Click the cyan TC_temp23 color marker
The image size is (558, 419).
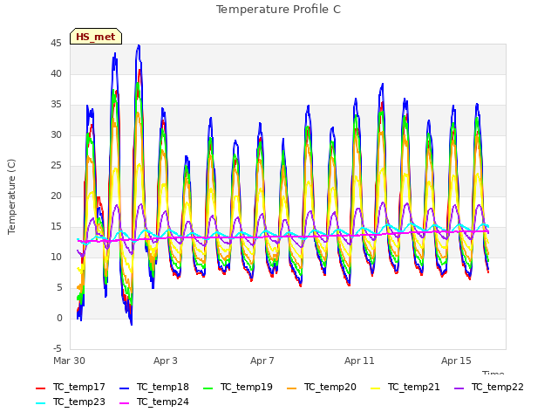tap(41, 403)
